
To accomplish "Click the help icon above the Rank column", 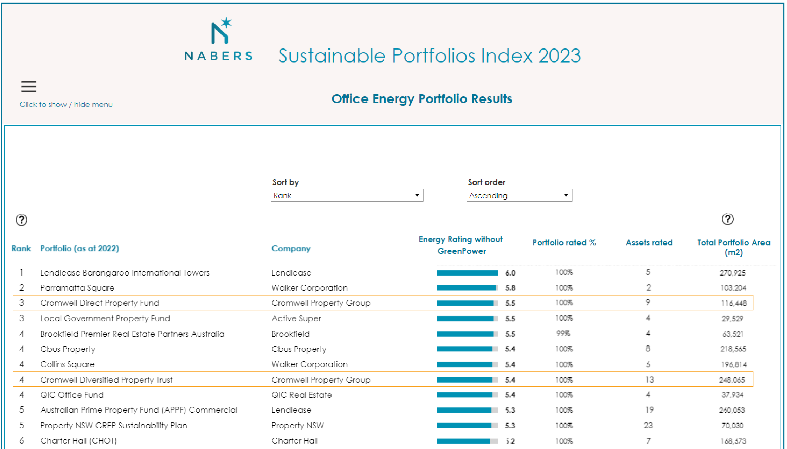I will [x=21, y=220].
